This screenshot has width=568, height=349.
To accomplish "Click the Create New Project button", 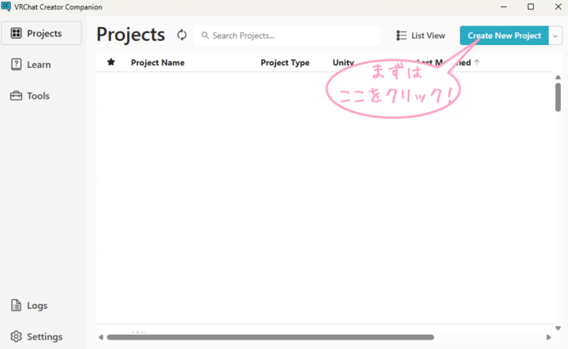I will tap(504, 36).
